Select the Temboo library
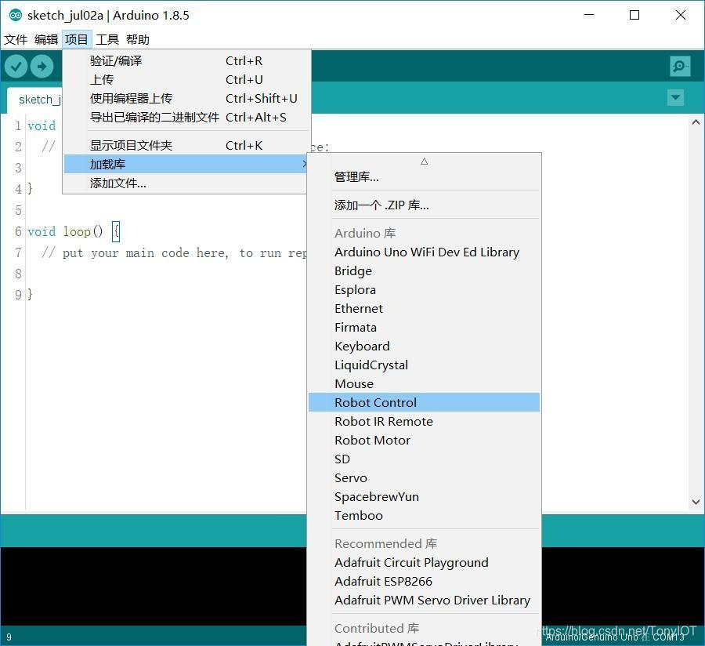 click(424, 516)
